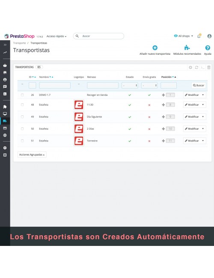Open Modules puzzle icon in sidebar
This screenshot has height=278, width=214.
[x=5, y=106]
